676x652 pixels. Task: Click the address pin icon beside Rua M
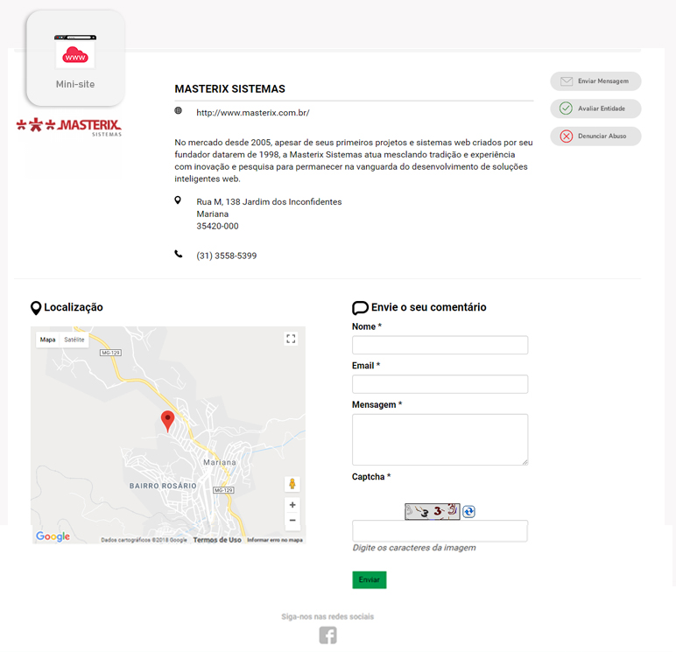coord(178,200)
